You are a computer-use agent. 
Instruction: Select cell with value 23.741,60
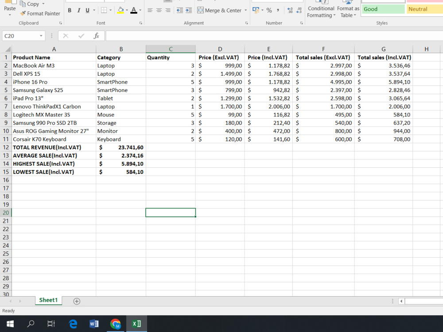121,147
